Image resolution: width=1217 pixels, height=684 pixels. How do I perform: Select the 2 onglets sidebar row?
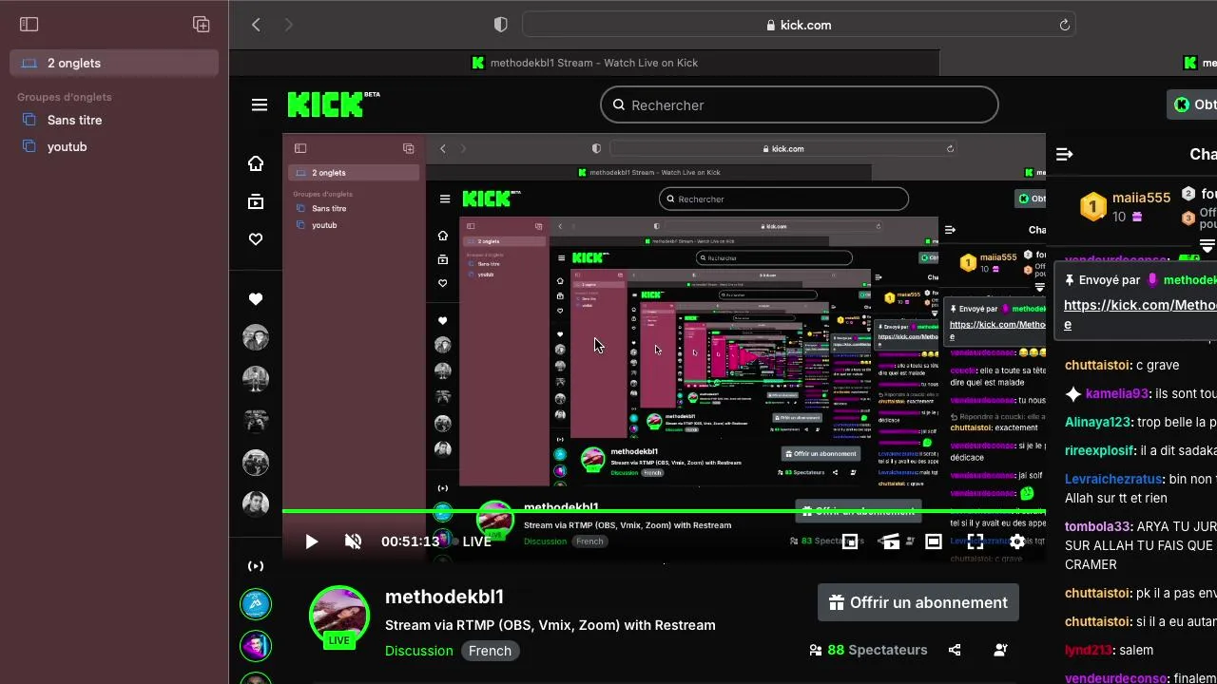[x=114, y=63]
